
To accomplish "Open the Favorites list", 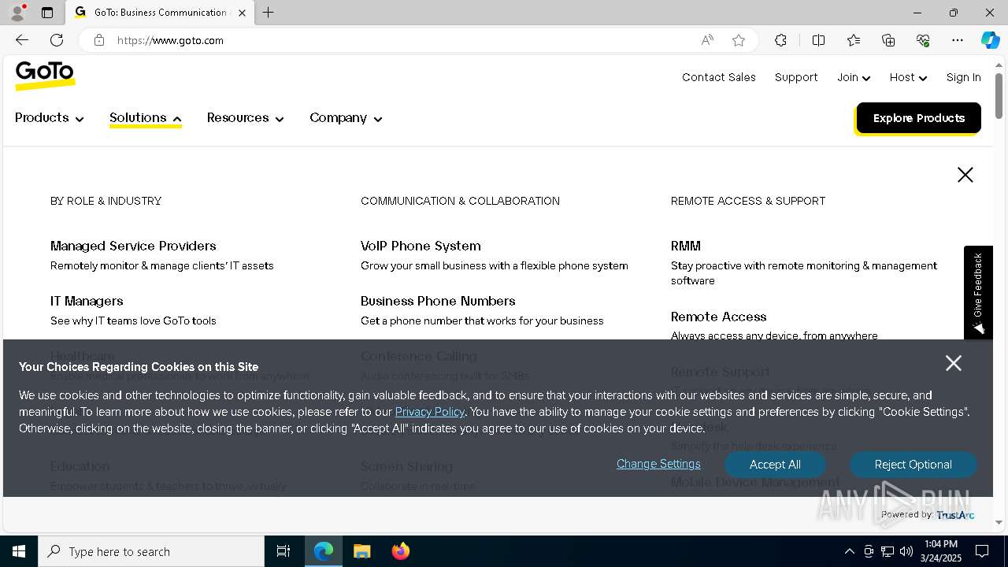I will click(854, 40).
